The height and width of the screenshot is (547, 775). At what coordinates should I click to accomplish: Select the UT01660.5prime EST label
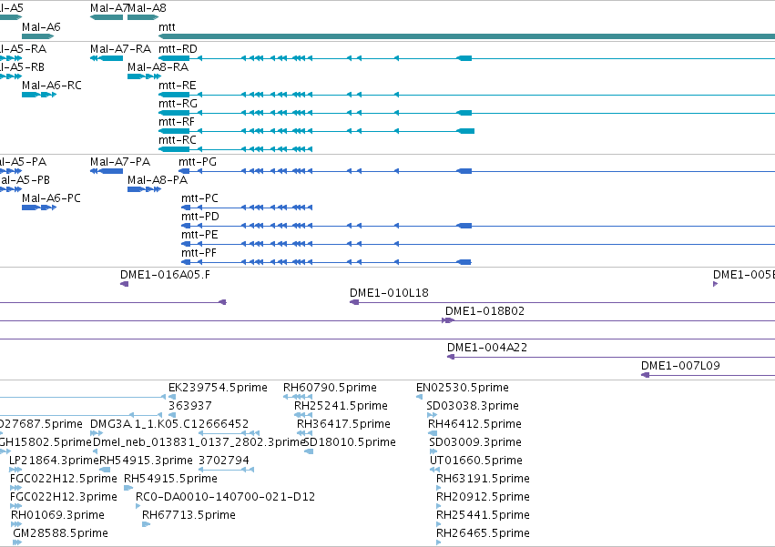476,461
